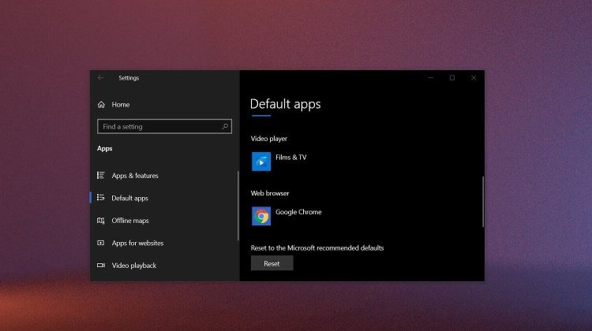Viewport: 592px width, 331px height.
Task: Click the Video playback camera icon
Action: tap(101, 266)
